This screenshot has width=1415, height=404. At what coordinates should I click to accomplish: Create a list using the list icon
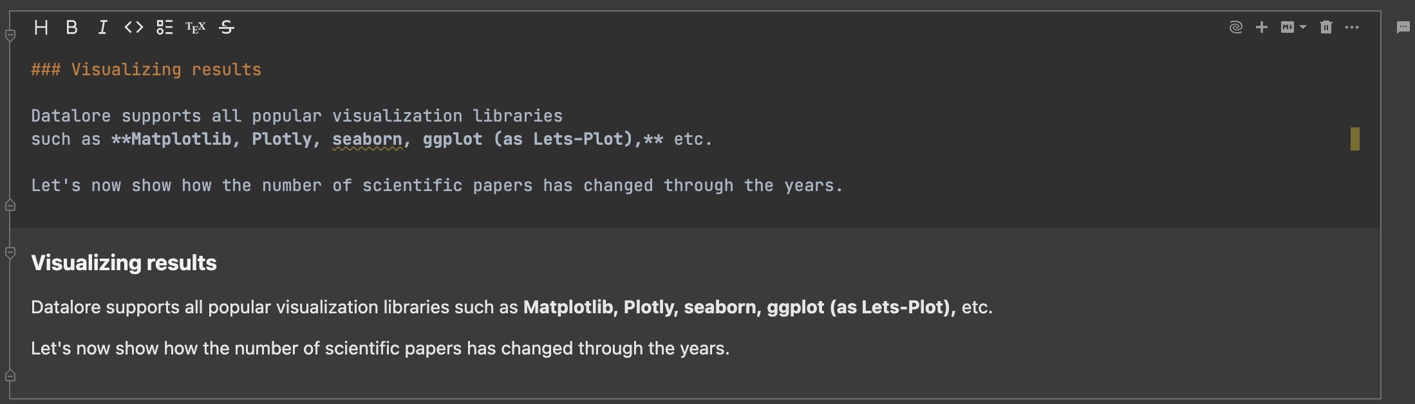pyautogui.click(x=164, y=27)
